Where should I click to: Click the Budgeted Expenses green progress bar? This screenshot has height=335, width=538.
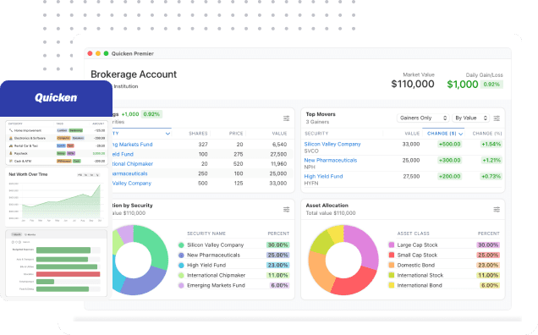[63, 250]
